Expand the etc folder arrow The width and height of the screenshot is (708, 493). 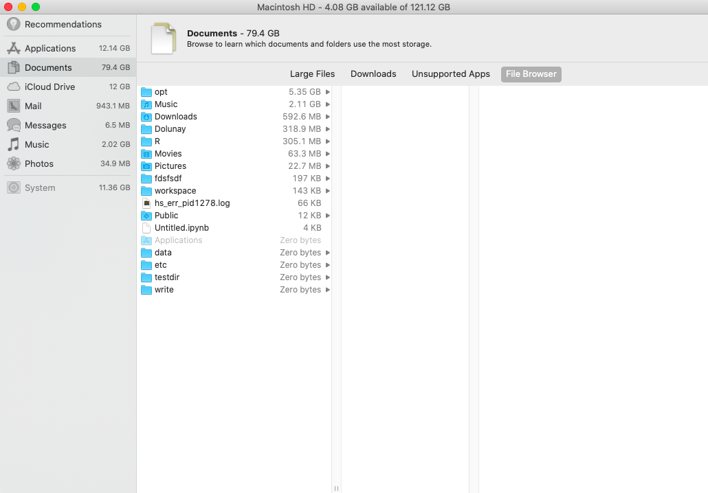click(x=328, y=265)
